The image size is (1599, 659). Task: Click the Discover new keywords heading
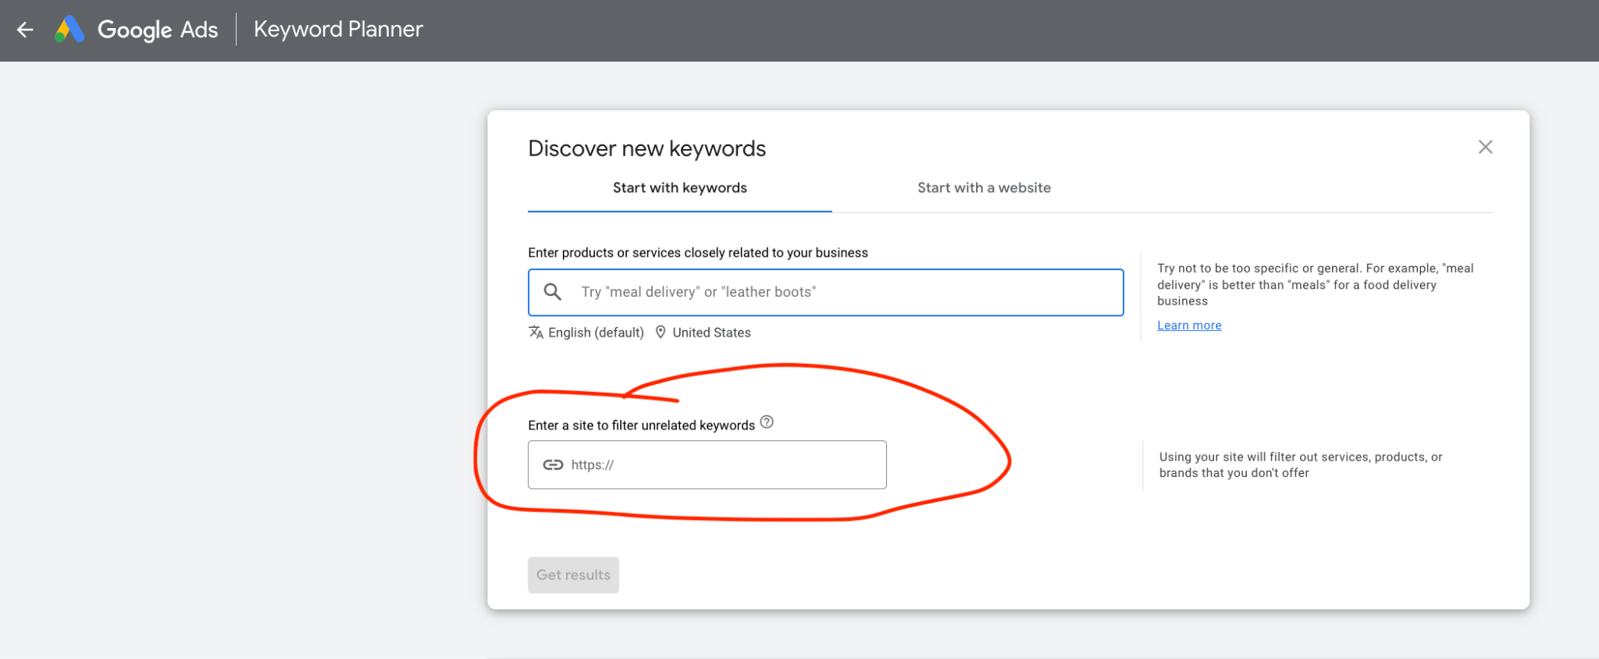point(646,148)
